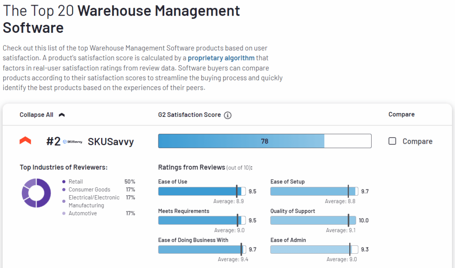Click the Average: 8.9 label
Image resolution: width=455 pixels, height=268 pixels.
click(228, 202)
